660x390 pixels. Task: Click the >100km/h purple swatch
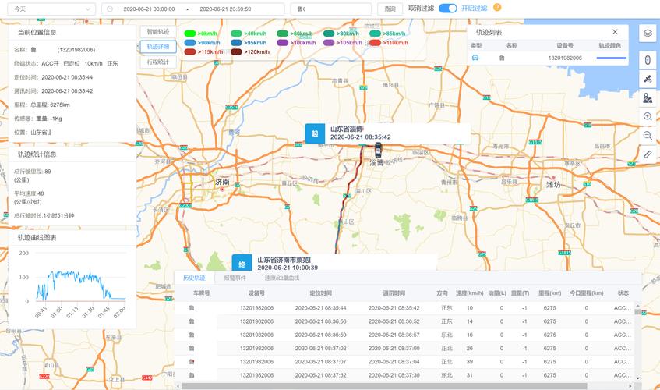click(282, 43)
